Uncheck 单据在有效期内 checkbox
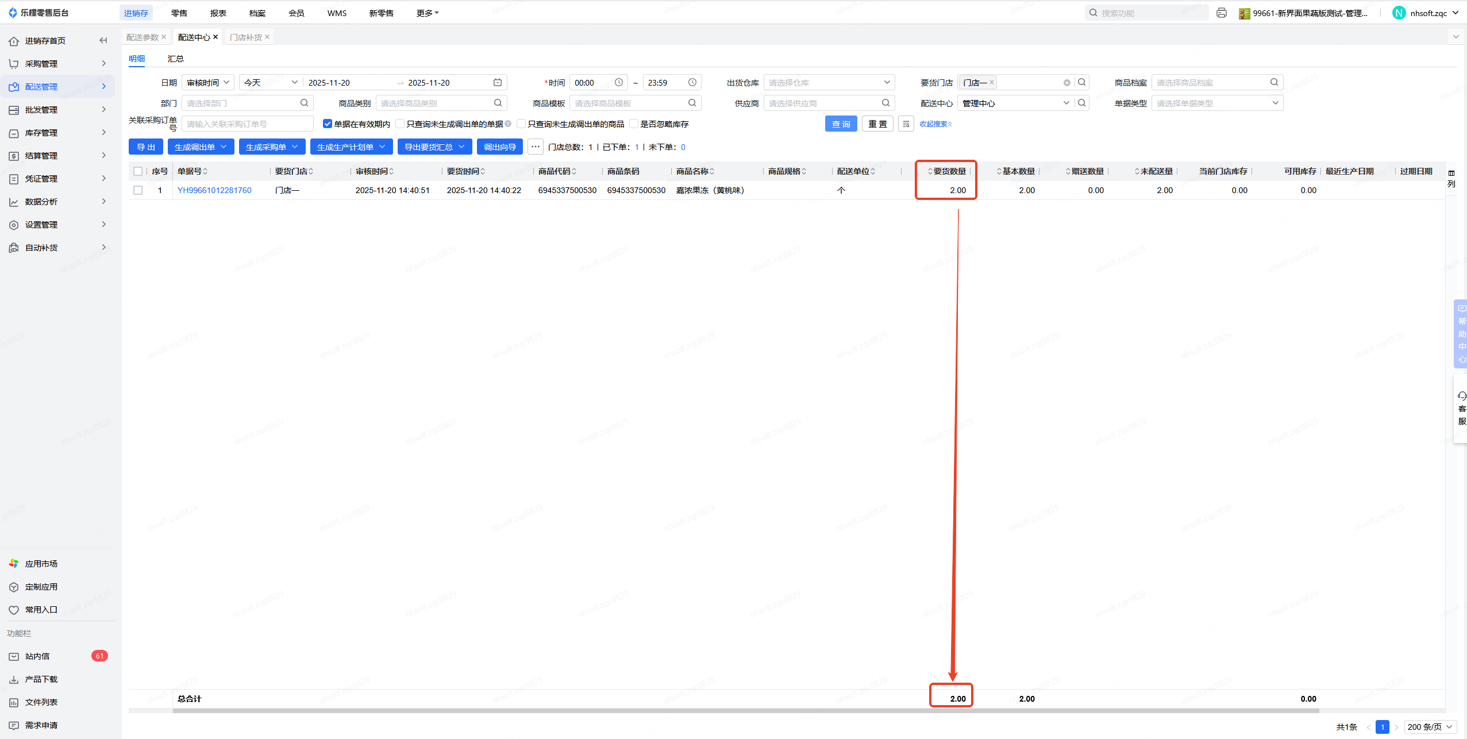1467x739 pixels. [328, 124]
